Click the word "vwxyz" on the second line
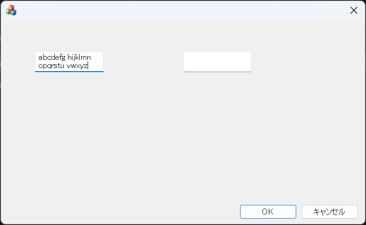 [77, 66]
